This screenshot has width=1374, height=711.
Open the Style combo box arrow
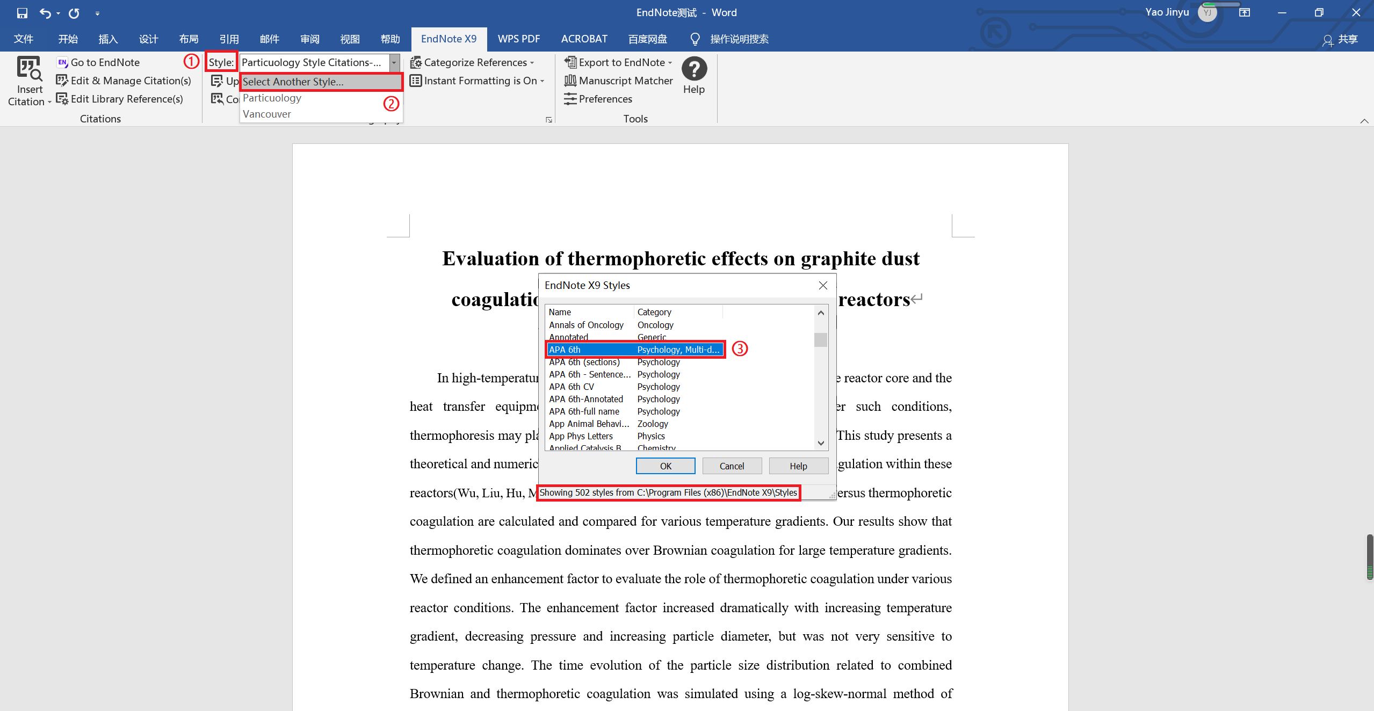click(x=394, y=62)
